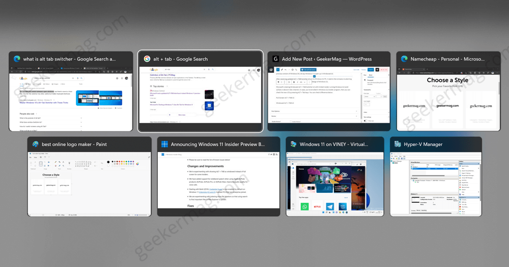Open the Paint canvas preview

coord(89,184)
